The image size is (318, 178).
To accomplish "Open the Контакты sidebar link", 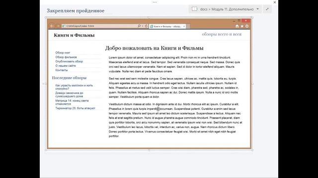I will click(x=62, y=70).
